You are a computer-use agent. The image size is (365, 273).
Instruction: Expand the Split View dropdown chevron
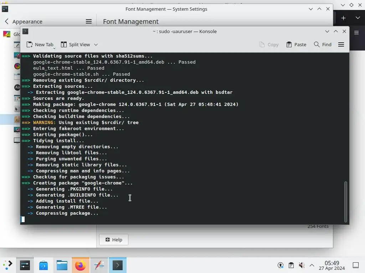tap(96, 44)
